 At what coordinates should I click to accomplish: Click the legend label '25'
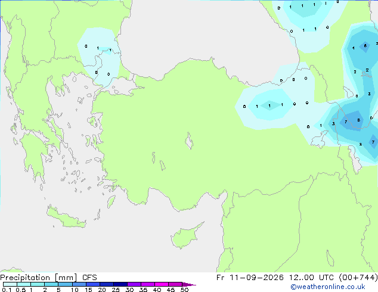point(116,290)
